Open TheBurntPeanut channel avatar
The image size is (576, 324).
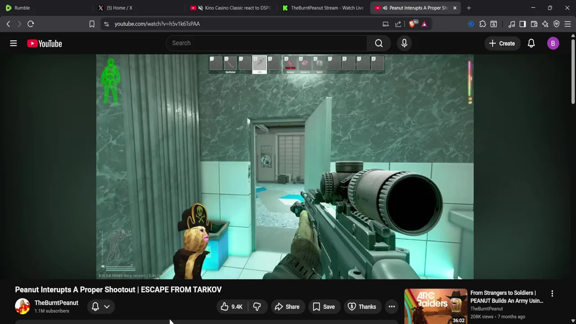[22, 306]
